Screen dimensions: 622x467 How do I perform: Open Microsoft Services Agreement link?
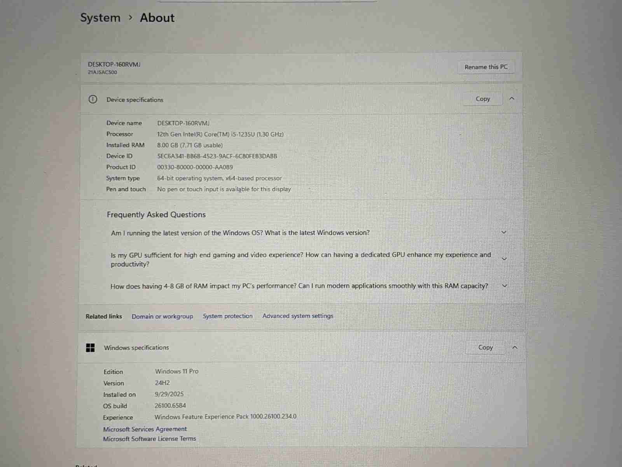point(145,429)
